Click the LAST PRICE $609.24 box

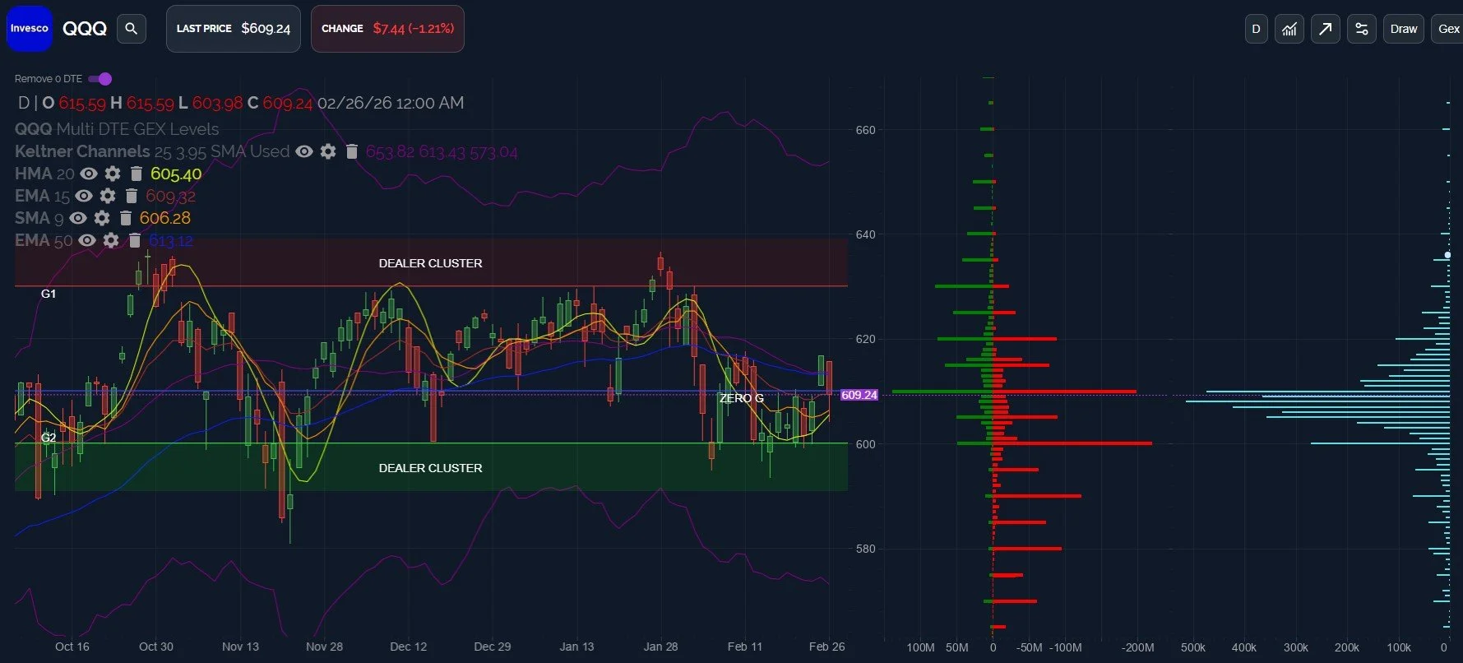[234, 29]
